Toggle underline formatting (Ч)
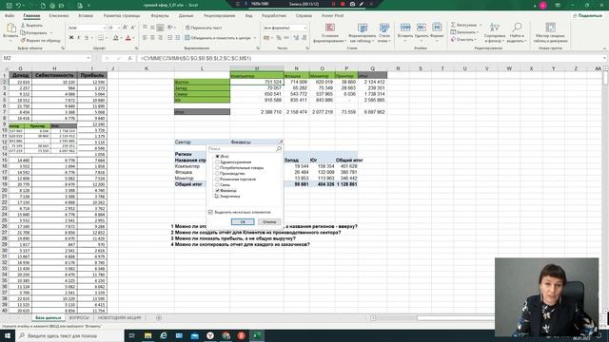 coord(87,38)
